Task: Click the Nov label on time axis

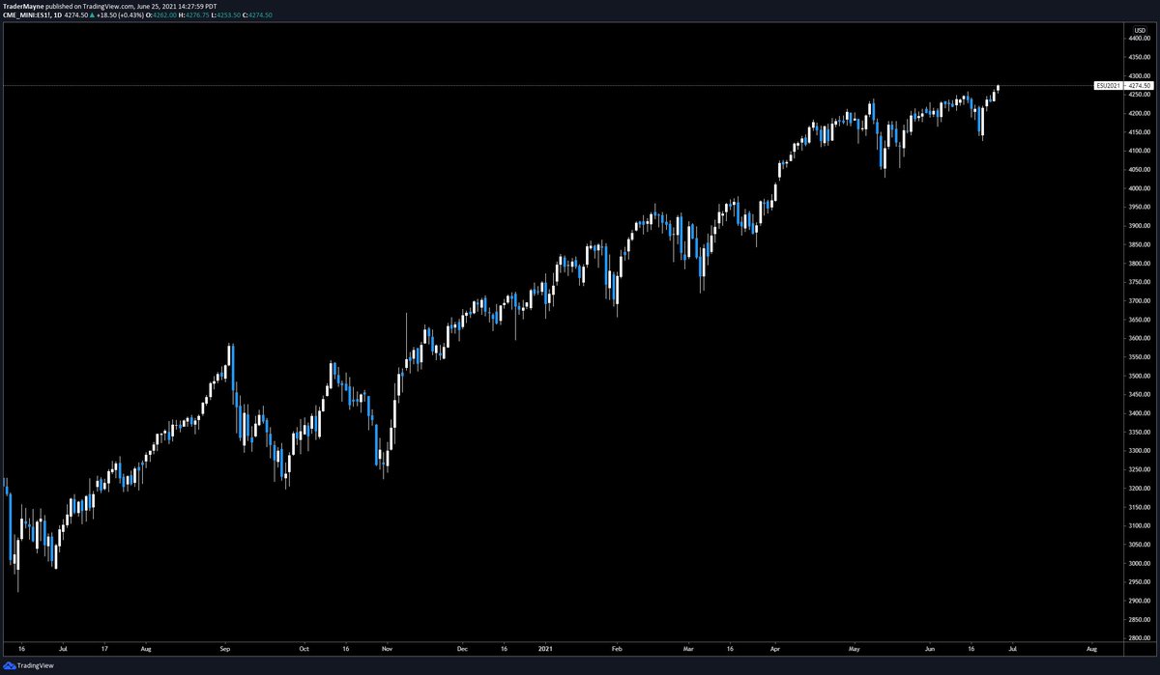Action: point(387,651)
